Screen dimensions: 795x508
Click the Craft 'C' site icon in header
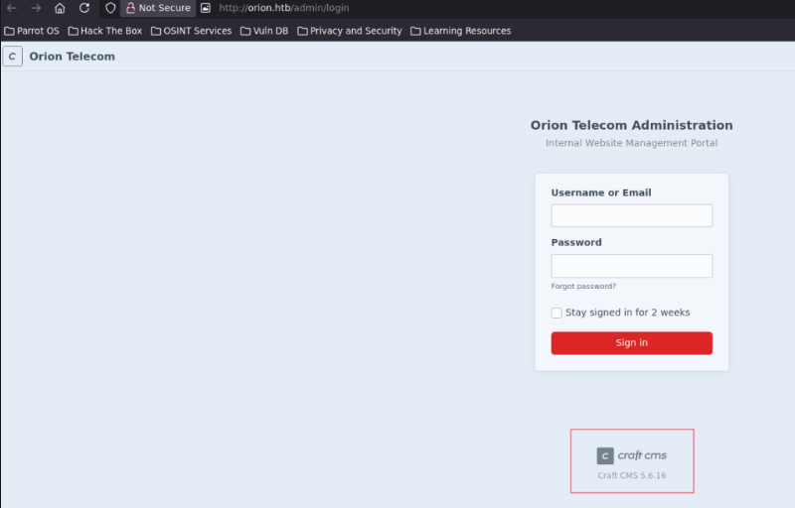(x=12, y=57)
